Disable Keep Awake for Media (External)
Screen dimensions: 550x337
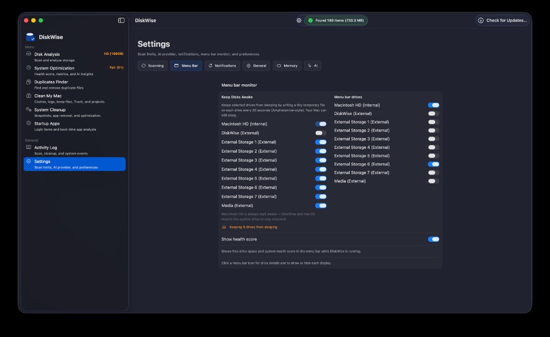(x=321, y=206)
